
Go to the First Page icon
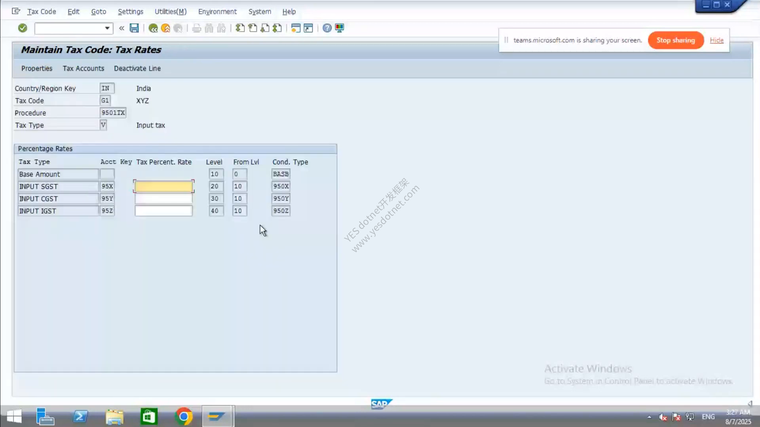tap(240, 28)
